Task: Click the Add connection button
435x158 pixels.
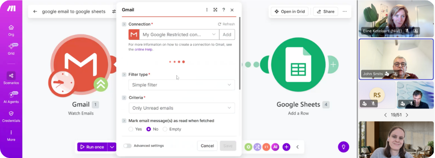Action: (227, 35)
